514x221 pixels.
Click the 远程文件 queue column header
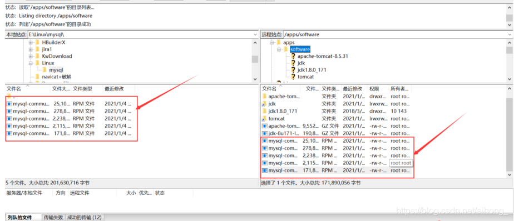click(92, 193)
